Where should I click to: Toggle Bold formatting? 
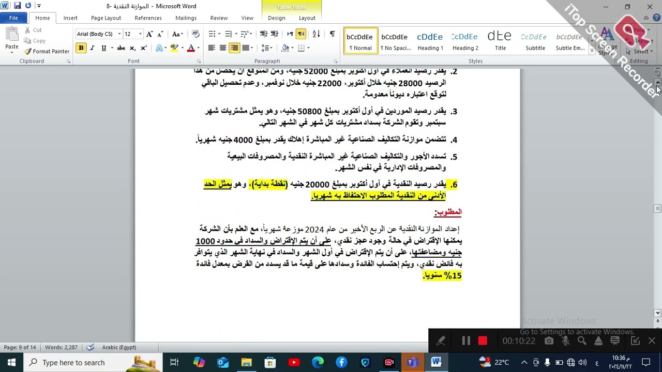tap(81, 48)
